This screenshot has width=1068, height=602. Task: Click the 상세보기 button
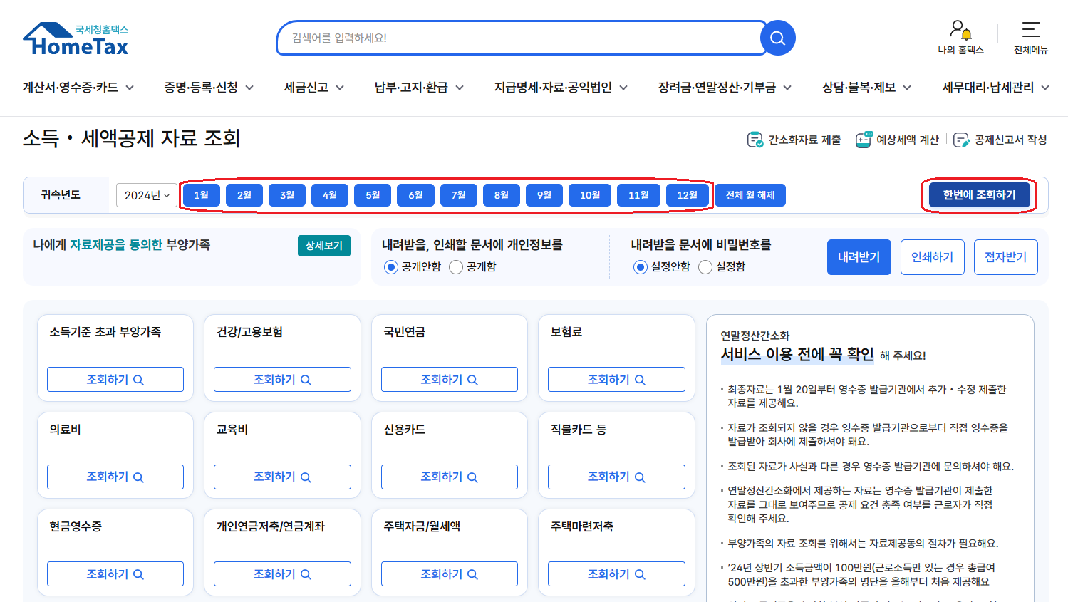coord(324,245)
